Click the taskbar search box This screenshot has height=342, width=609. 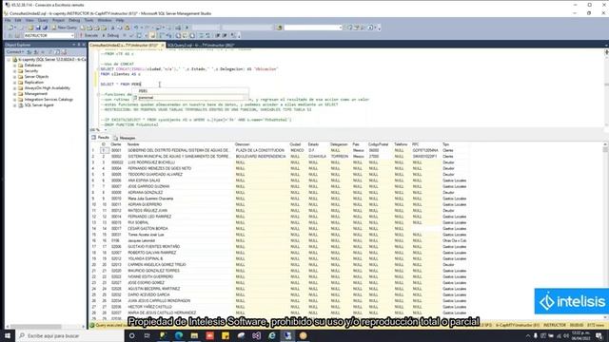[x=69, y=335]
